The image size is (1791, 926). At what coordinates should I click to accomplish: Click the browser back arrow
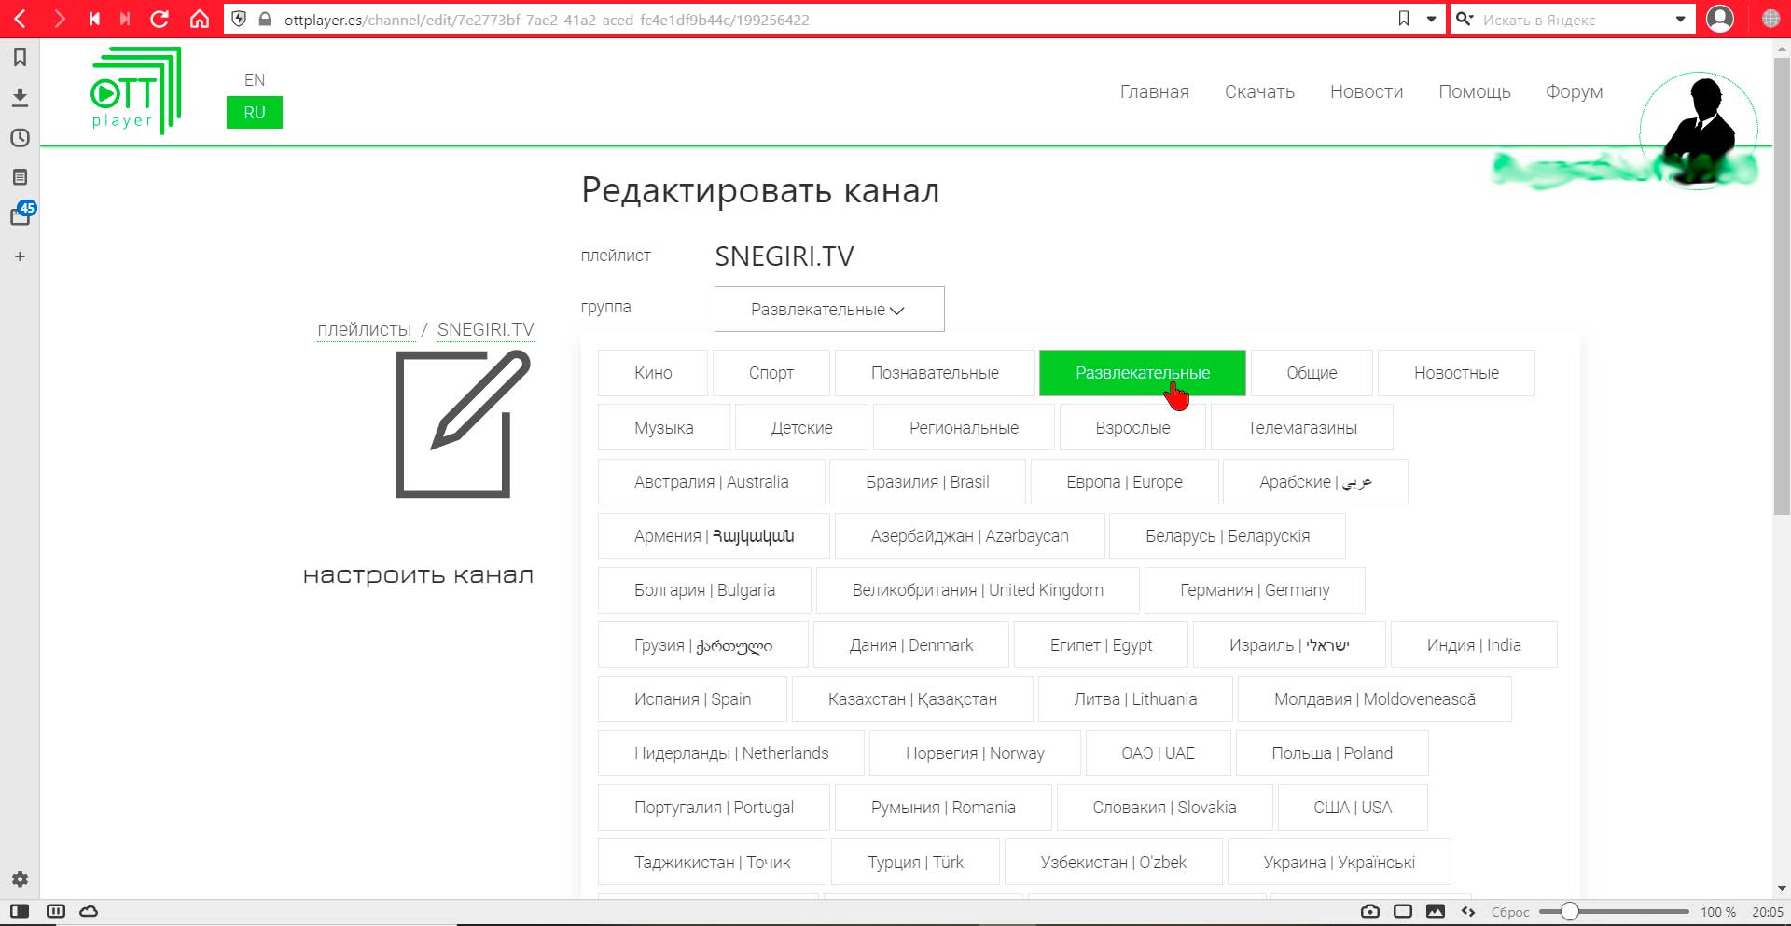[x=21, y=19]
